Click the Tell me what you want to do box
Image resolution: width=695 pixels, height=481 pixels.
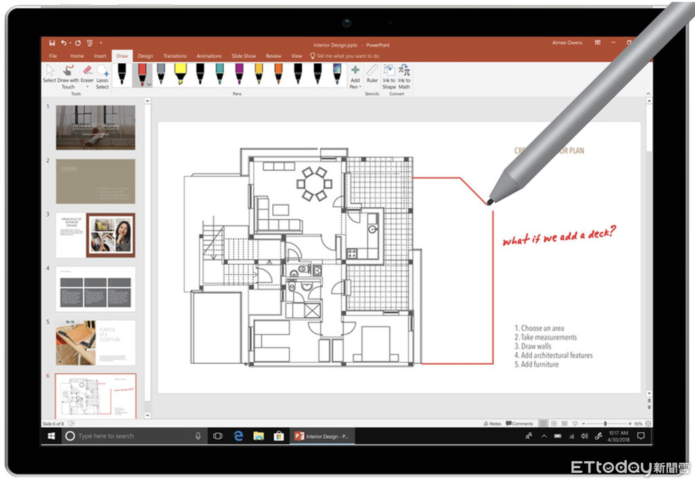tap(344, 56)
